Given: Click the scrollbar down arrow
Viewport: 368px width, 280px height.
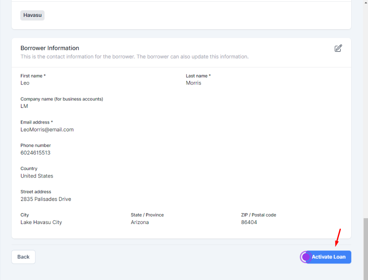Looking at the screenshot, I should [x=365, y=277].
